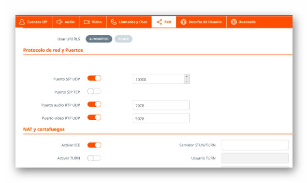Toggle the Puerto vídeo RTP UDP switch
The height and width of the screenshot is (183, 308).
pos(94,117)
